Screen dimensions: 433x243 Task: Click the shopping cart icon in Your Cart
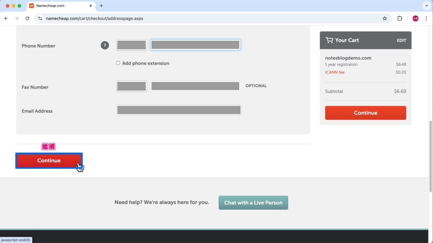[x=329, y=40]
